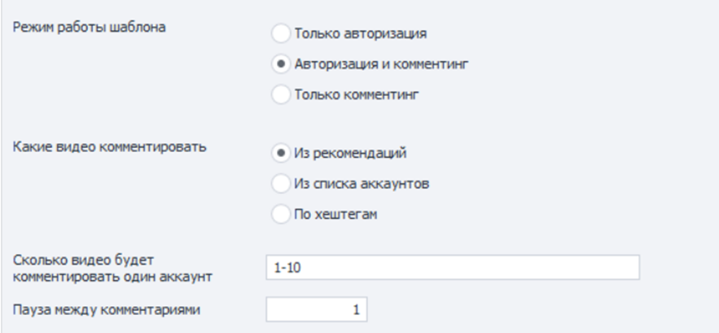Select the "Только комментинг" radio button
This screenshot has width=719, height=333.
coord(280,94)
